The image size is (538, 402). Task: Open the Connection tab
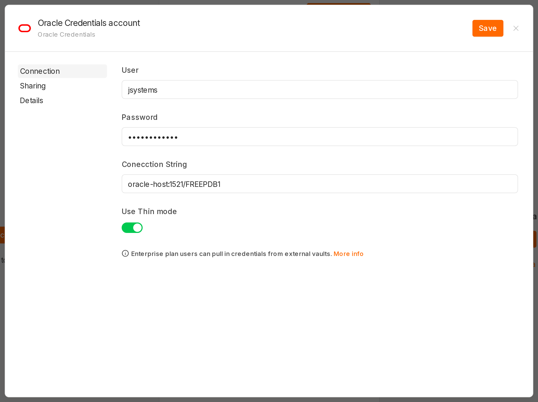click(x=62, y=71)
